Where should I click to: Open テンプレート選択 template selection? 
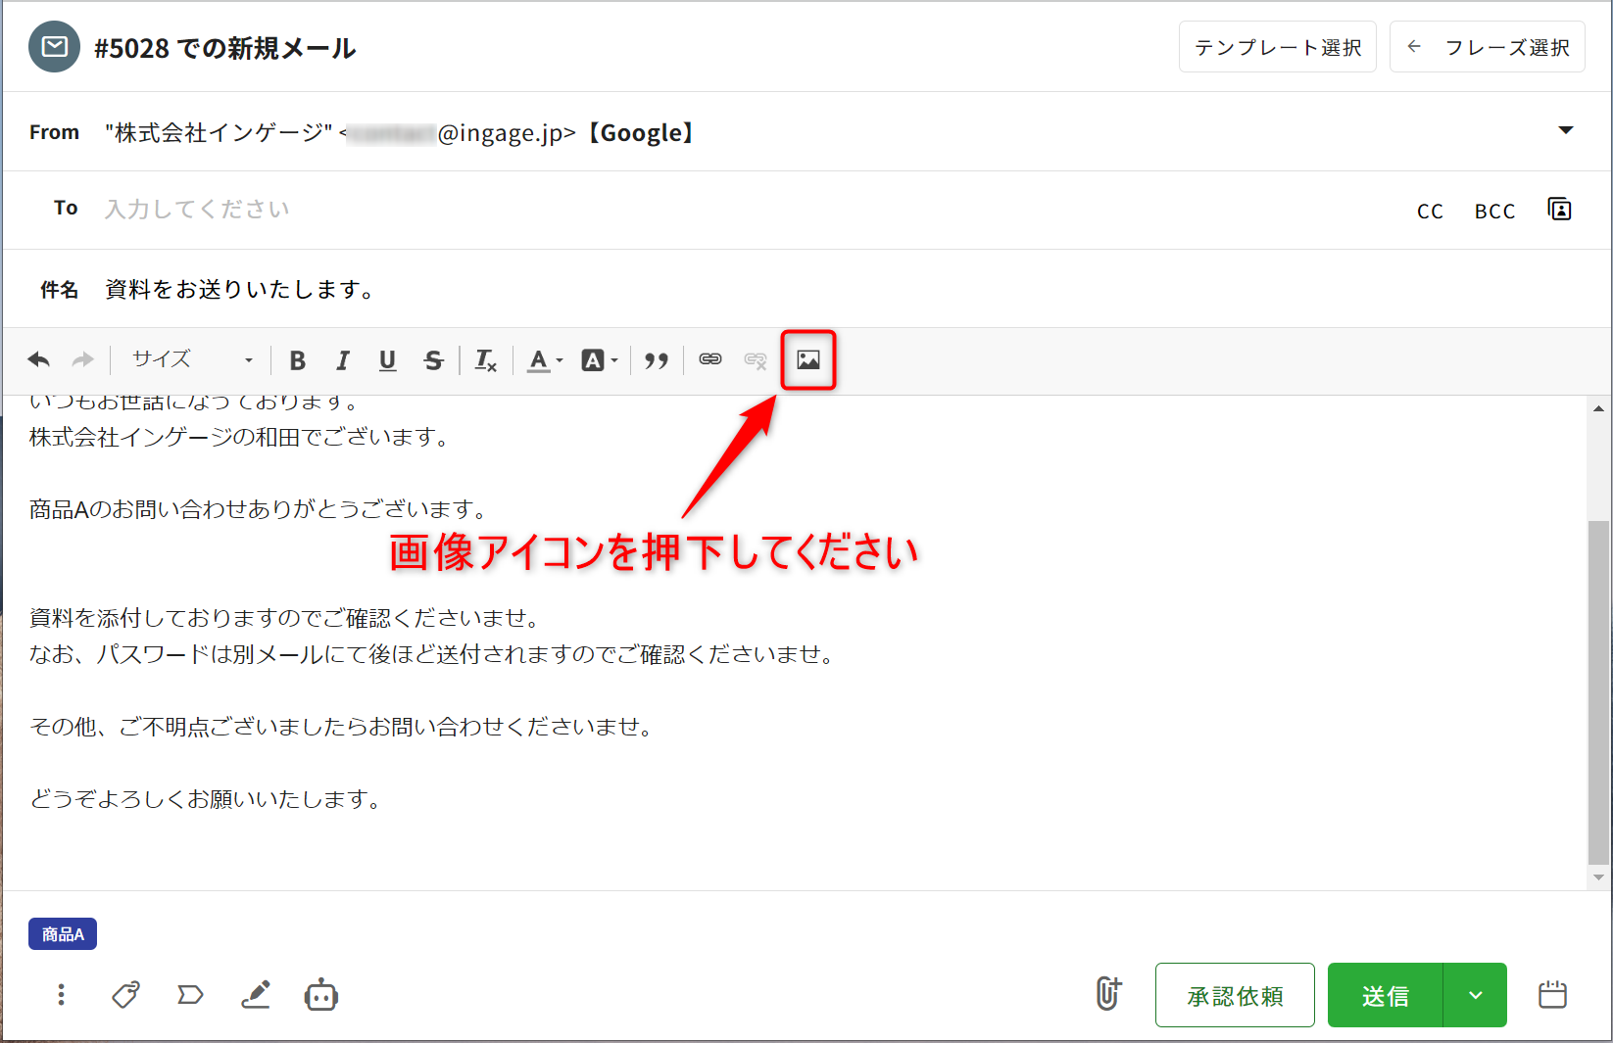click(x=1277, y=47)
